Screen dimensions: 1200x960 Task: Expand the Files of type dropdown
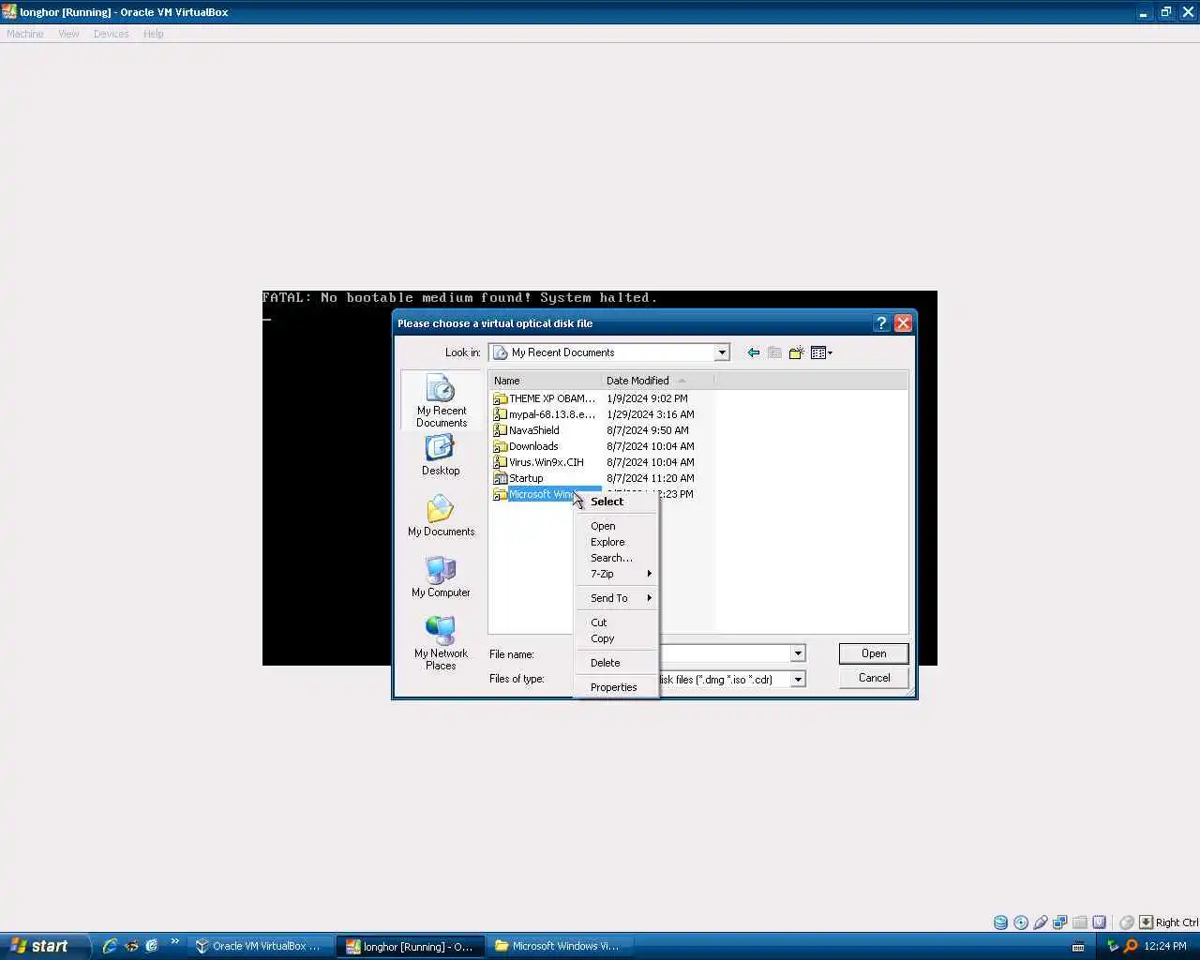pos(798,679)
